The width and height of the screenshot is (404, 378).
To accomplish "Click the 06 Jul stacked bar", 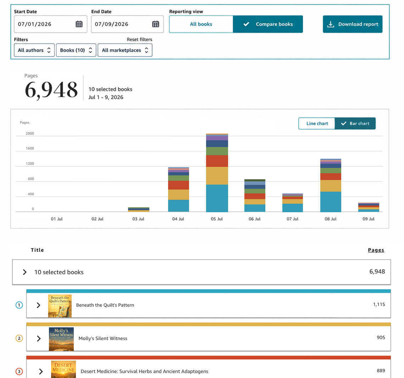I will (x=255, y=196).
